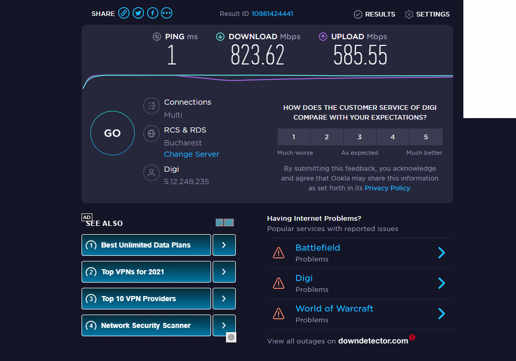516x361 pixels.
Task: Click the Multi connections value
Action: point(173,115)
